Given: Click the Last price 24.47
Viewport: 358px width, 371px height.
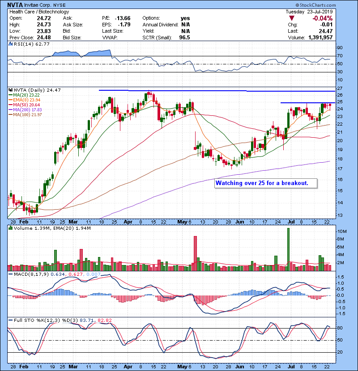Looking at the screenshot, I should pos(326,31).
